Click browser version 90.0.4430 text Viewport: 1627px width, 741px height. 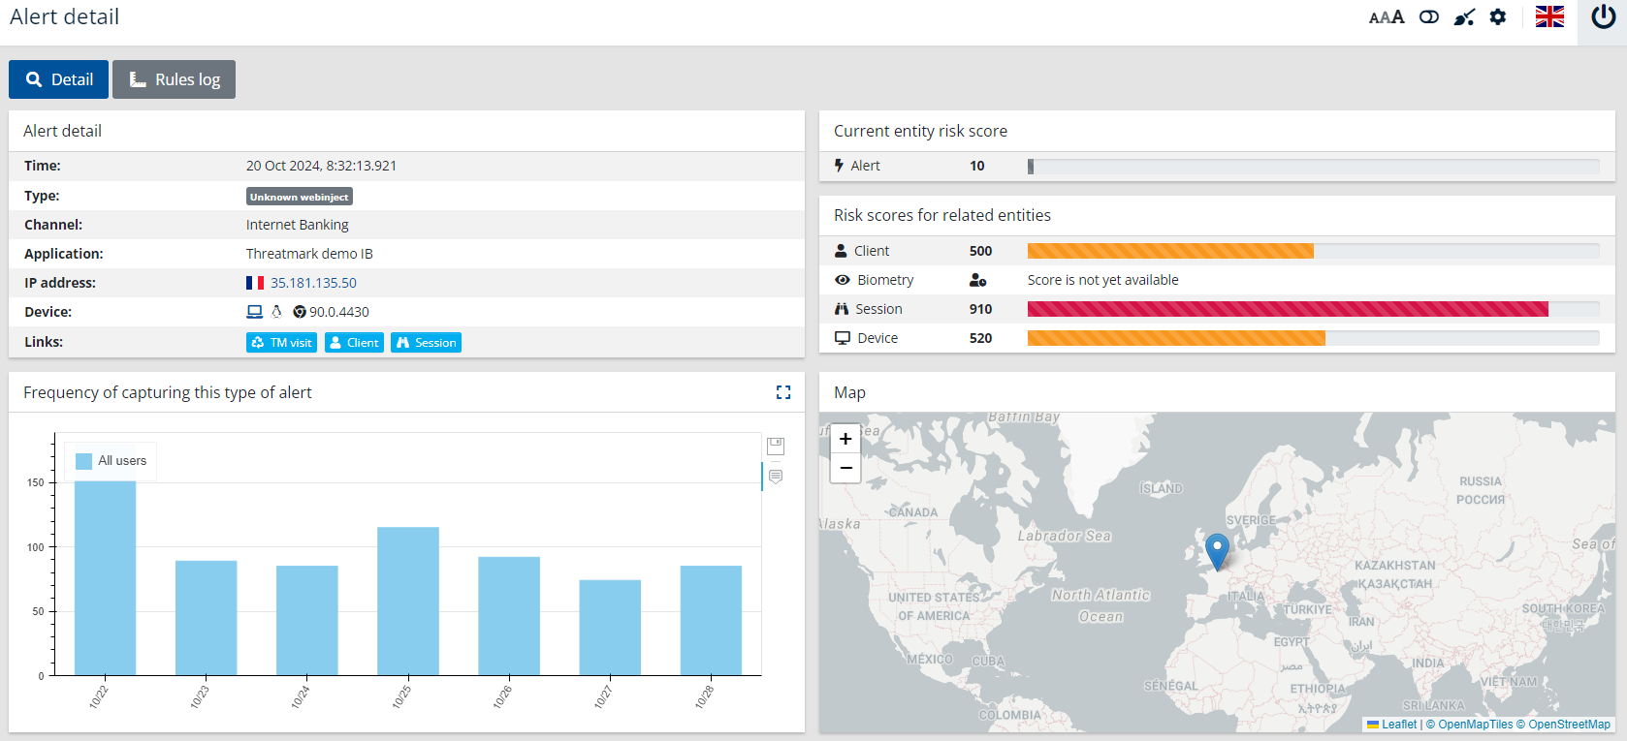(339, 312)
